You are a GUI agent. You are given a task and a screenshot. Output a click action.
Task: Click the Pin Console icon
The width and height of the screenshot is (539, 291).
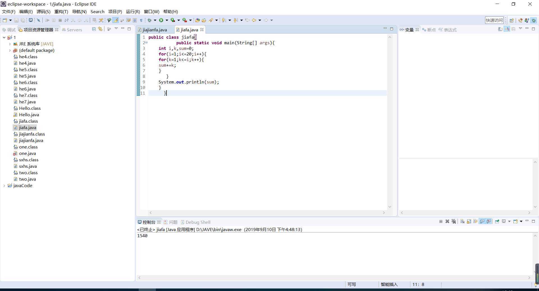click(x=497, y=221)
